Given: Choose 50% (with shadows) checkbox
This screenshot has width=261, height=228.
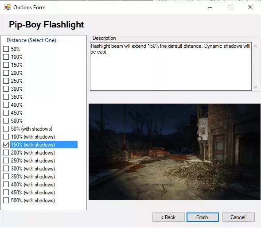Looking at the screenshot, I should (6, 129).
